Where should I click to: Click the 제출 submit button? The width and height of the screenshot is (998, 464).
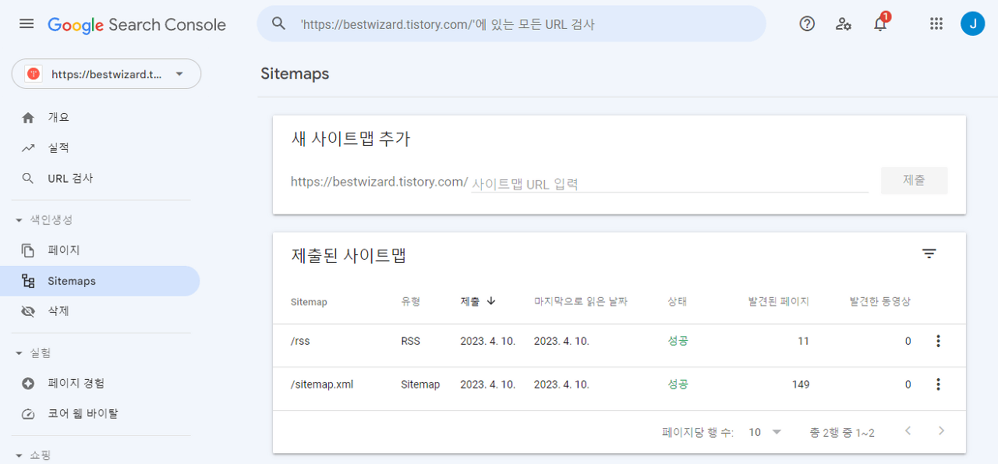(914, 180)
